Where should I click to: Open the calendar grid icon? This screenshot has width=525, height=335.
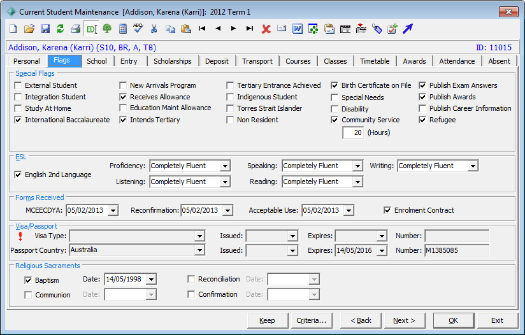pos(345,29)
